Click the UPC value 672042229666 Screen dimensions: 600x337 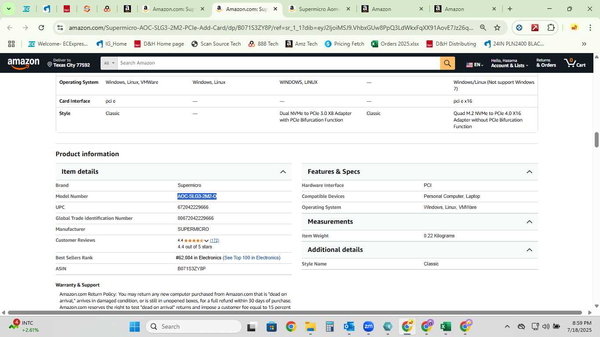(x=193, y=207)
